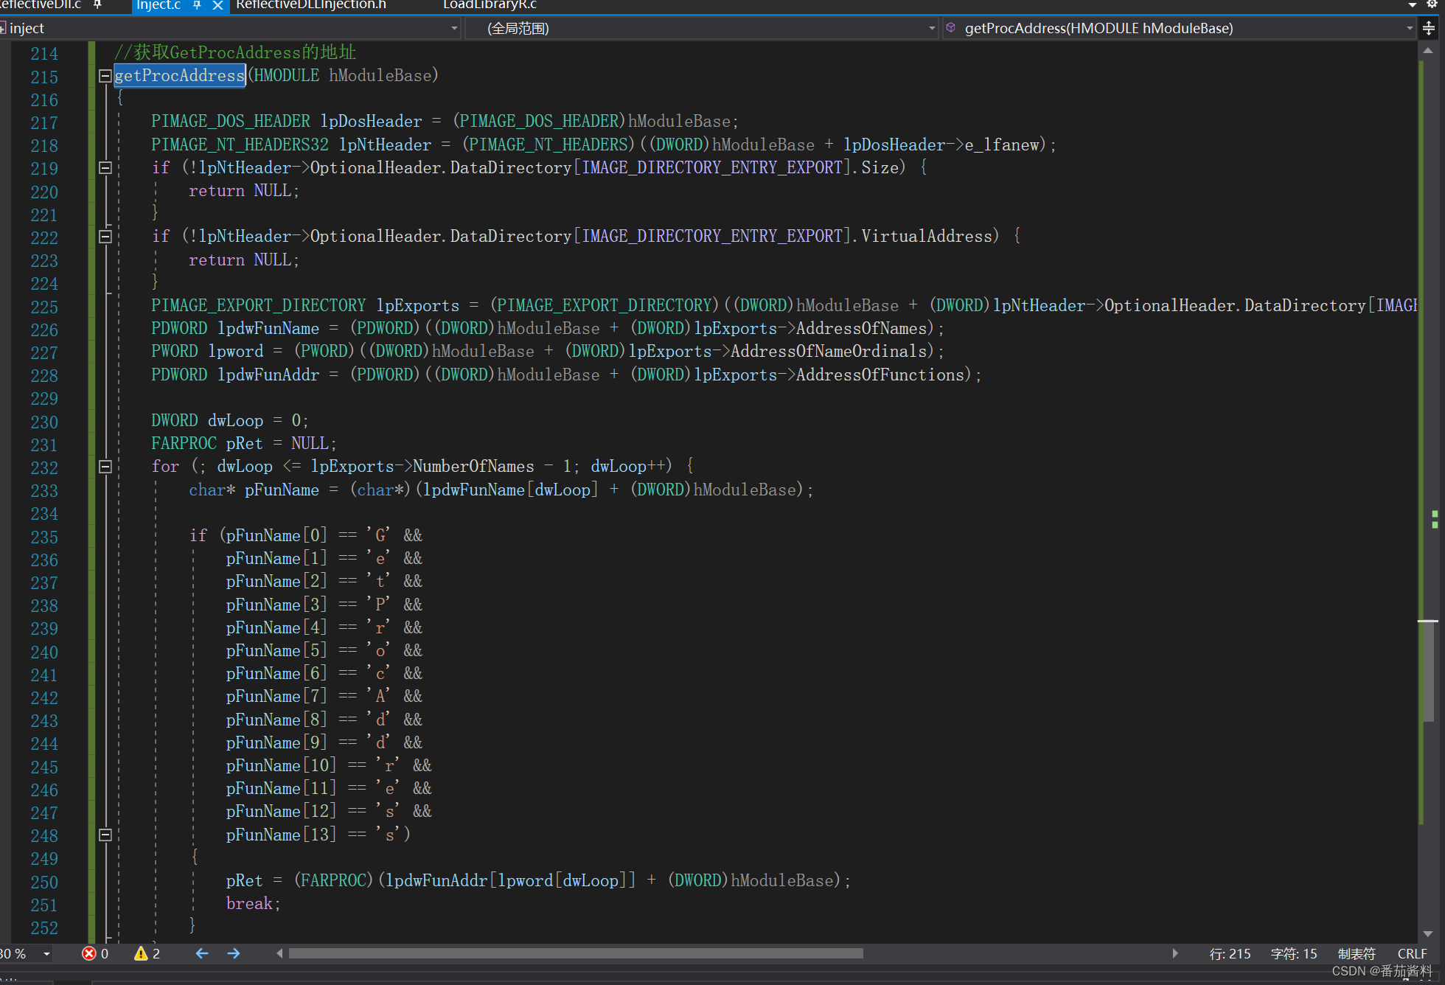1445x985 pixels.
Task: Click the horizontal scrollbar thumb
Action: 575,953
